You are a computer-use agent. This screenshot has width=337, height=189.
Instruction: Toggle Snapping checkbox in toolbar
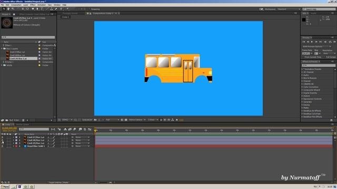point(90,9)
